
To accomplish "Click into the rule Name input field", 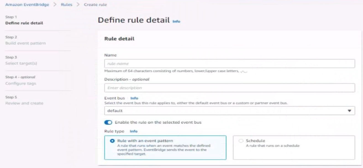I will coord(229,64).
